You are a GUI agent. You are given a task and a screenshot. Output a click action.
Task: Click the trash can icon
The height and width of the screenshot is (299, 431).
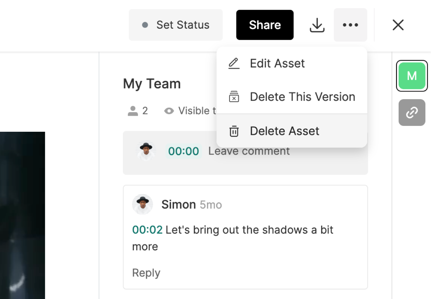(234, 131)
